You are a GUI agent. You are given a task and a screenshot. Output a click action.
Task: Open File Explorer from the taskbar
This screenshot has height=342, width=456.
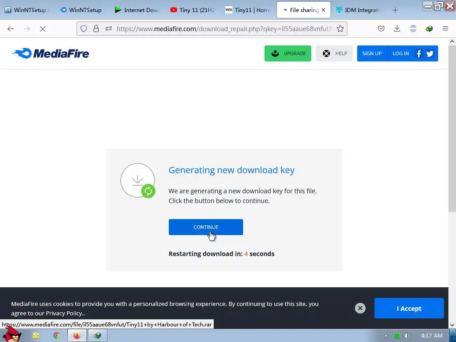[36, 336]
